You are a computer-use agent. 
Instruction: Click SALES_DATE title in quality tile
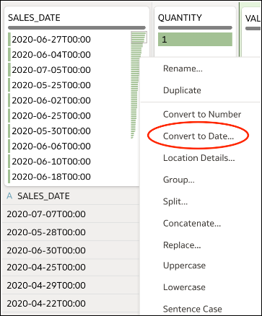click(x=34, y=18)
